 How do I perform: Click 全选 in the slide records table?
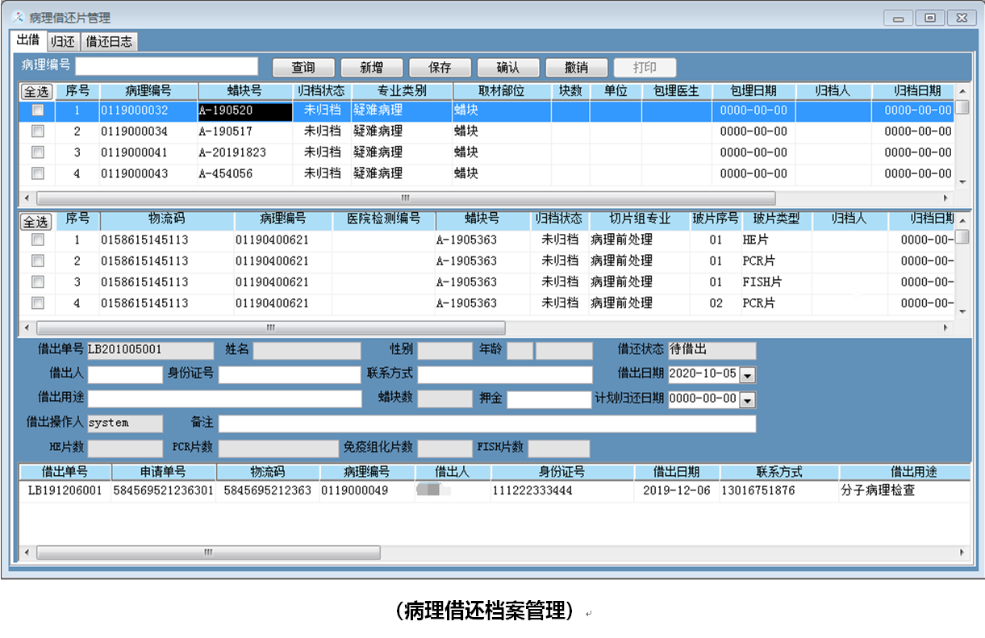[x=35, y=221]
